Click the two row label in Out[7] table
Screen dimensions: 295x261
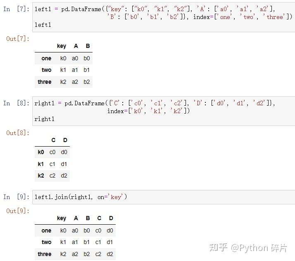(46, 70)
